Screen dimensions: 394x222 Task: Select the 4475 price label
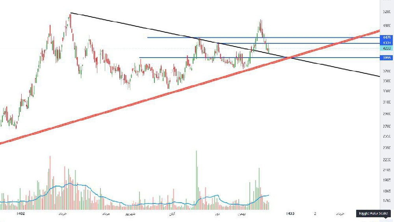[x=387, y=37]
